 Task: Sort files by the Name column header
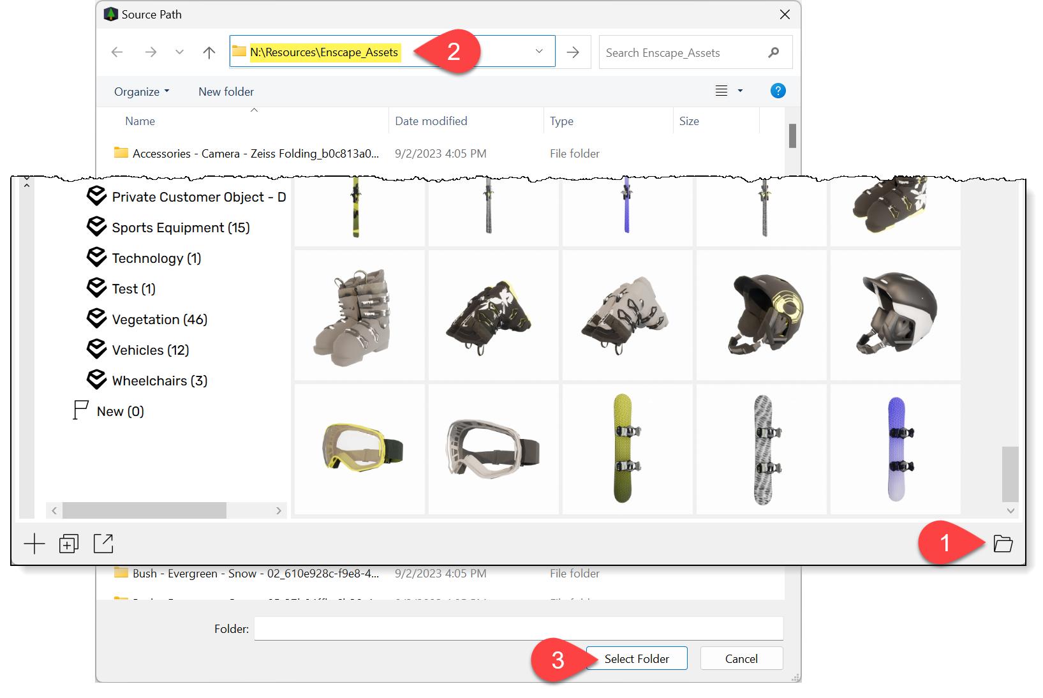coord(140,121)
